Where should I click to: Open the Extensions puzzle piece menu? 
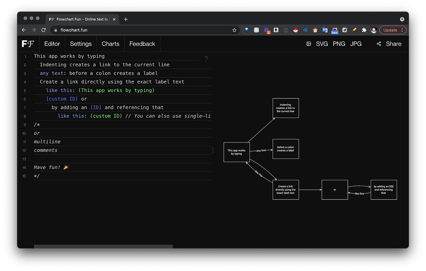[364, 30]
